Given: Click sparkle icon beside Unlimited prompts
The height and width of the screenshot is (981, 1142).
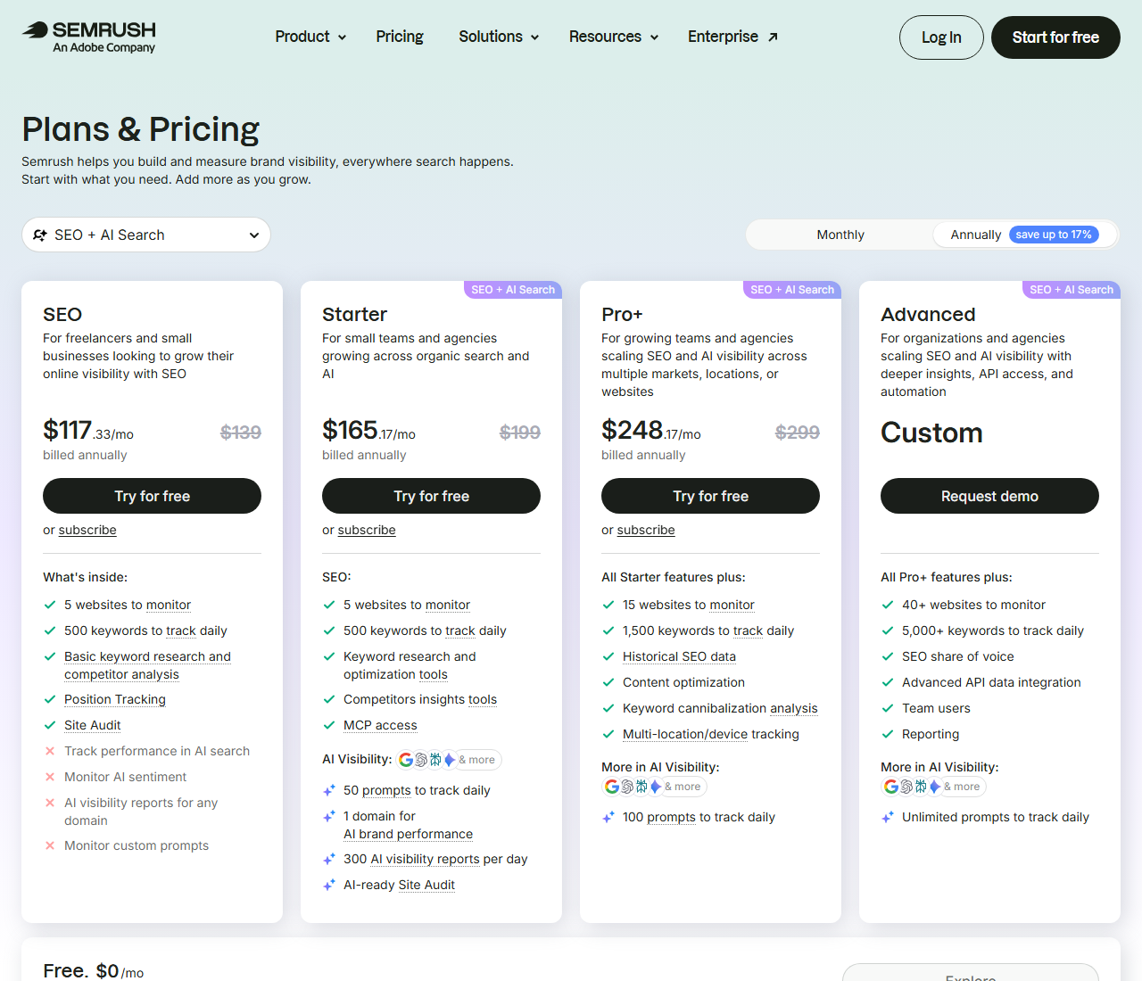Looking at the screenshot, I should (888, 817).
